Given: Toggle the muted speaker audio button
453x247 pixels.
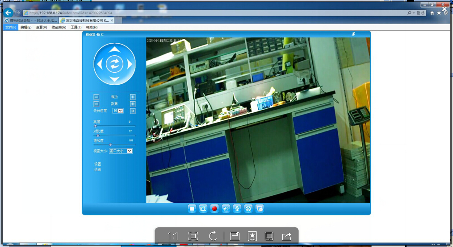Looking at the screenshot, I should [226, 208].
